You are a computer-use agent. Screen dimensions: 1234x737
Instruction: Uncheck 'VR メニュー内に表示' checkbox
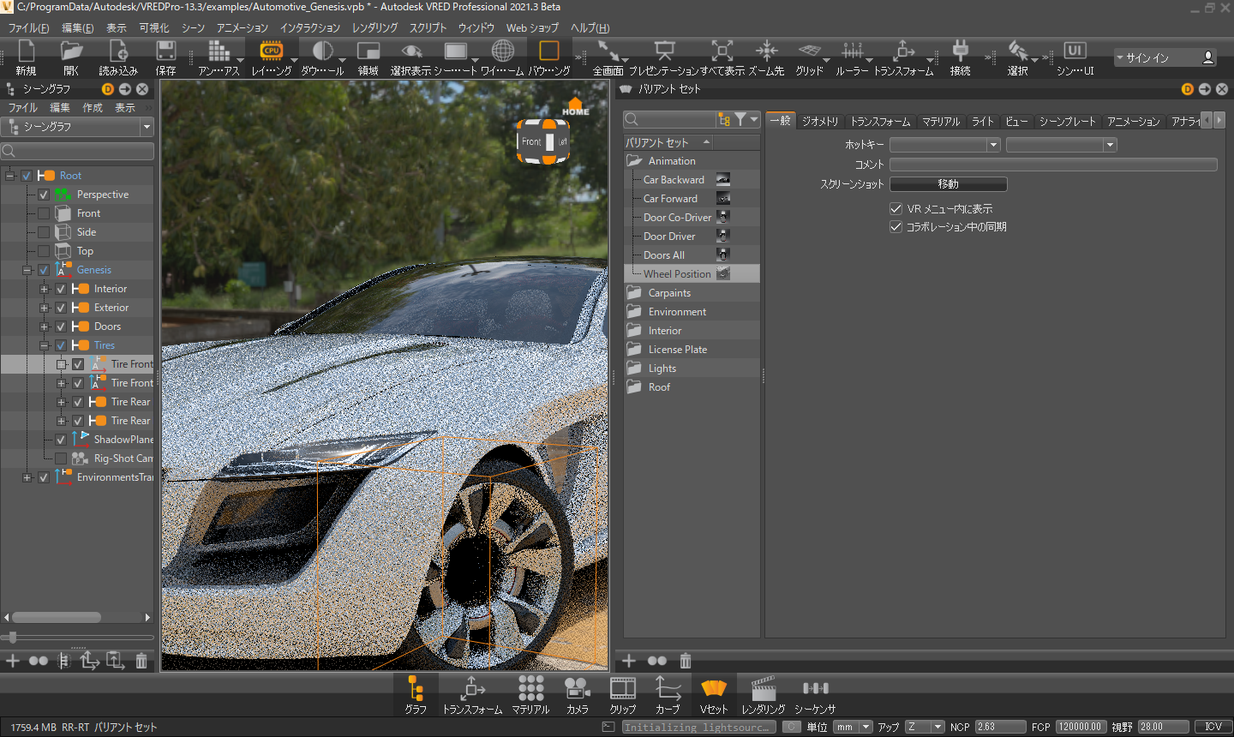(896, 208)
